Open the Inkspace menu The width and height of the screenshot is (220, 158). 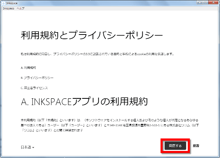point(9,8)
